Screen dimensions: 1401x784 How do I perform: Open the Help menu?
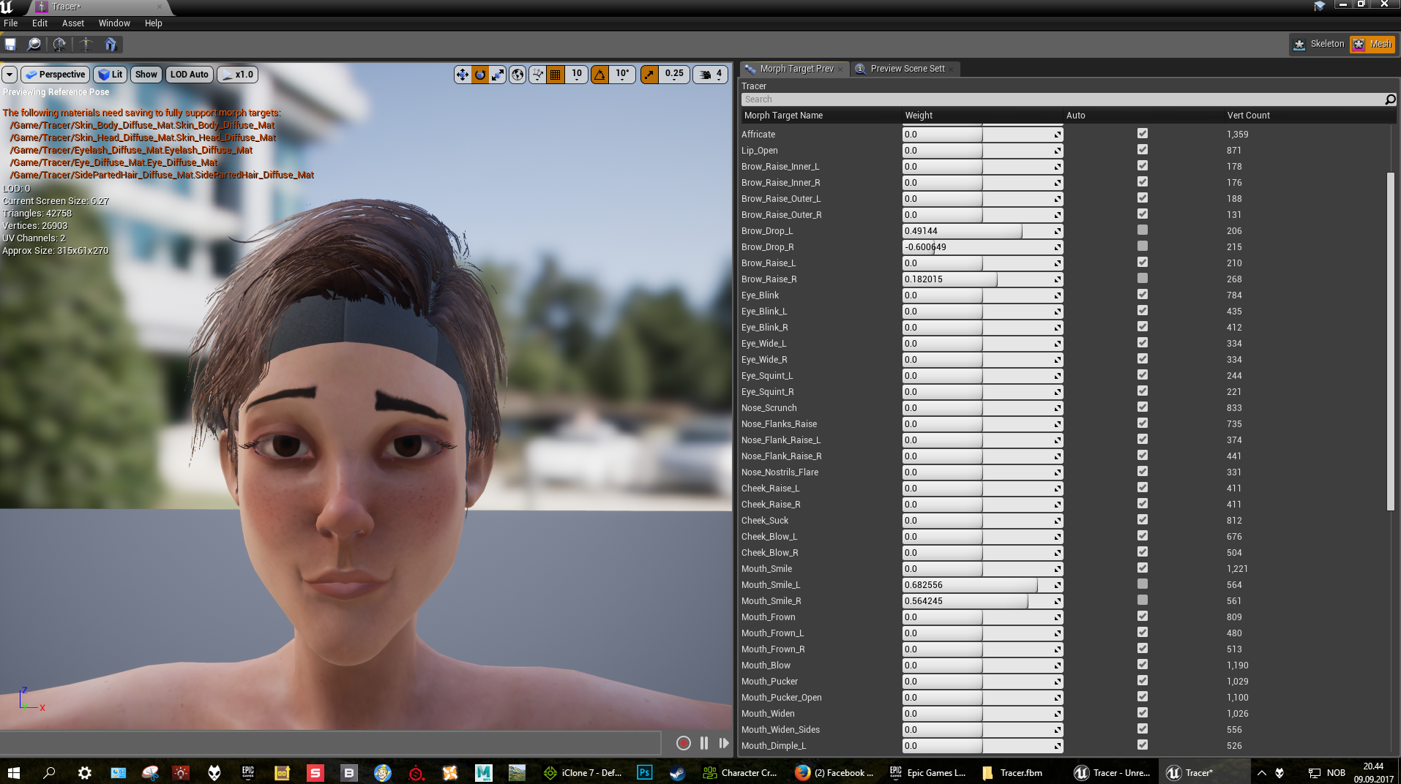point(153,23)
